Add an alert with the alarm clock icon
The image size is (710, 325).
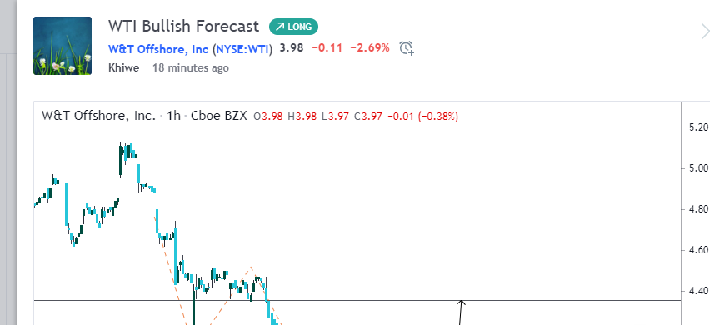pyautogui.click(x=406, y=48)
